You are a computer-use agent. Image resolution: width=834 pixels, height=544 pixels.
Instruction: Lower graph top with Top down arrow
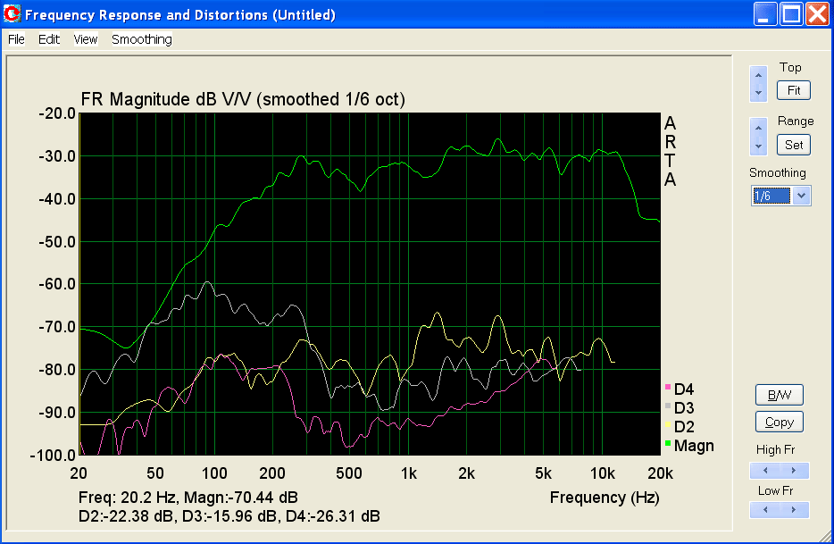[758, 93]
